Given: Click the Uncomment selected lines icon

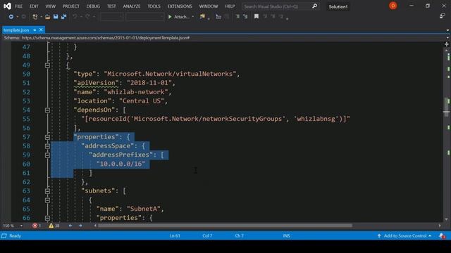Looking at the screenshot, I should point(245,17).
